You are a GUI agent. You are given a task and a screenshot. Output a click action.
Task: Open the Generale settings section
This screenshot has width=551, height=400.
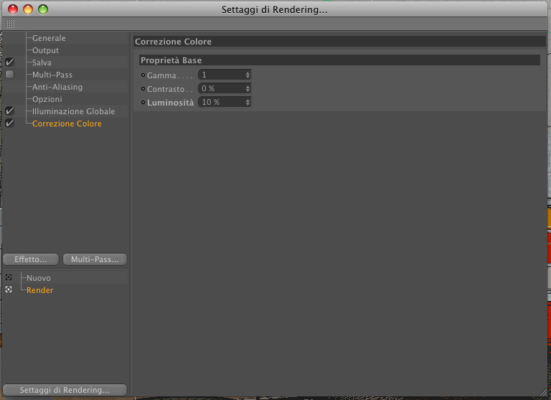click(x=49, y=38)
